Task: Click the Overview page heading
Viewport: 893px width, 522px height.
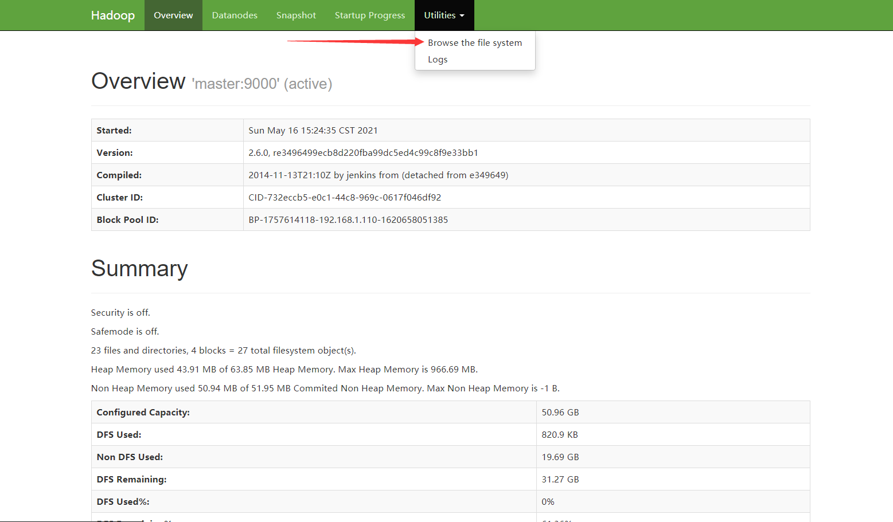Action: click(138, 81)
